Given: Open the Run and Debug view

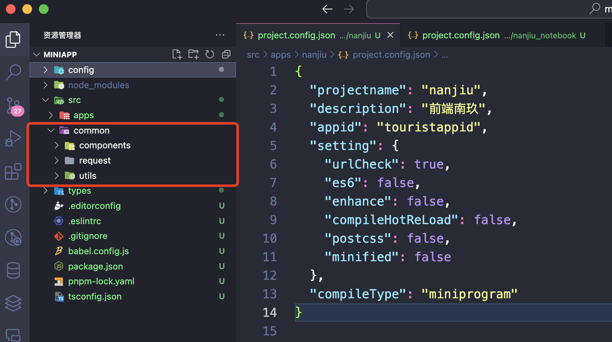Looking at the screenshot, I should tap(13, 138).
